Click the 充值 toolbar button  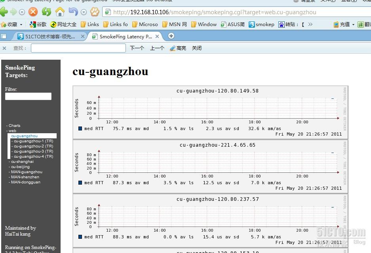(x=341, y=25)
